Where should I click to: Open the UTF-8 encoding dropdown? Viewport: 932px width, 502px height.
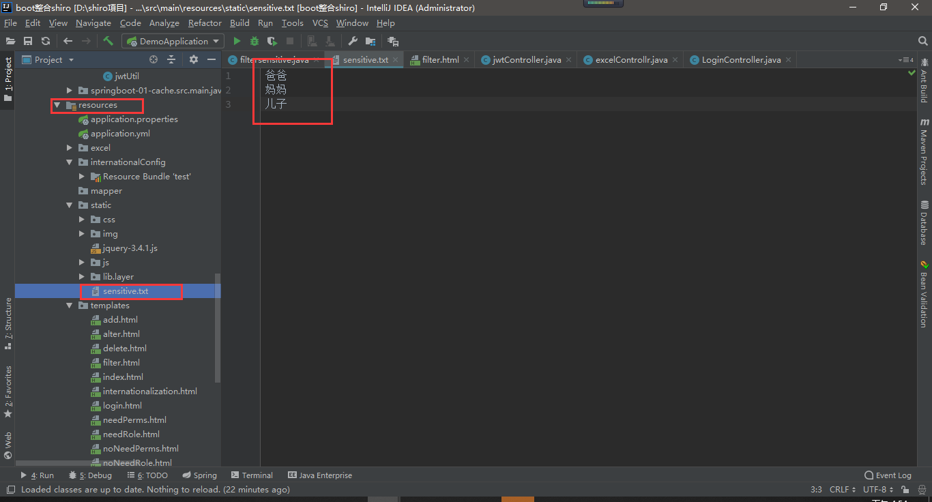[x=879, y=489]
